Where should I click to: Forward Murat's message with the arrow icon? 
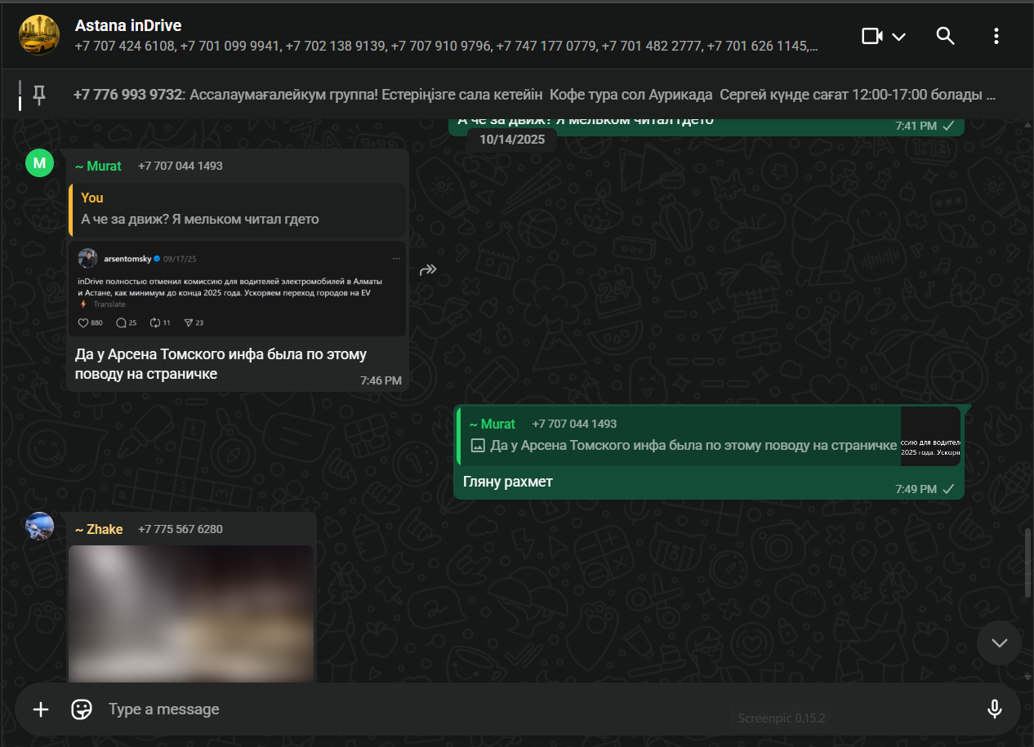(428, 270)
